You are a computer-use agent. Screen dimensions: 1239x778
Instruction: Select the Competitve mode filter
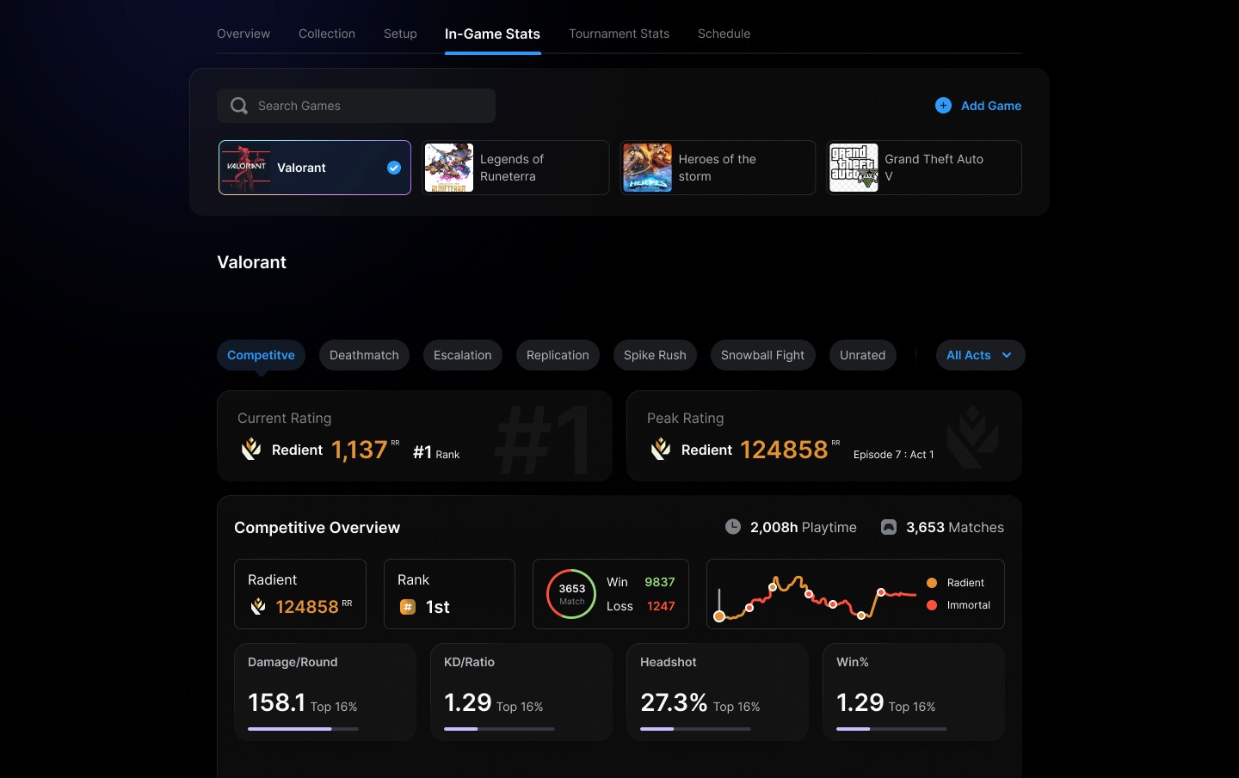point(261,355)
